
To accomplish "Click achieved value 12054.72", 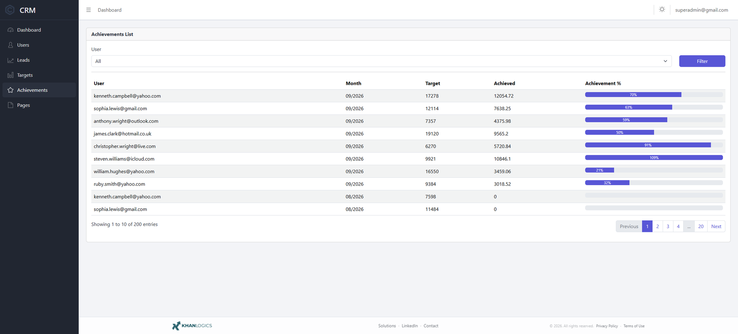I will [x=504, y=96].
